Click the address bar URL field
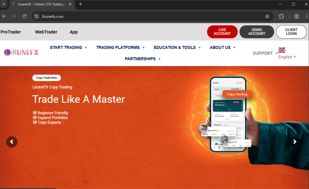The image size is (309, 189). pyautogui.click(x=145, y=16)
